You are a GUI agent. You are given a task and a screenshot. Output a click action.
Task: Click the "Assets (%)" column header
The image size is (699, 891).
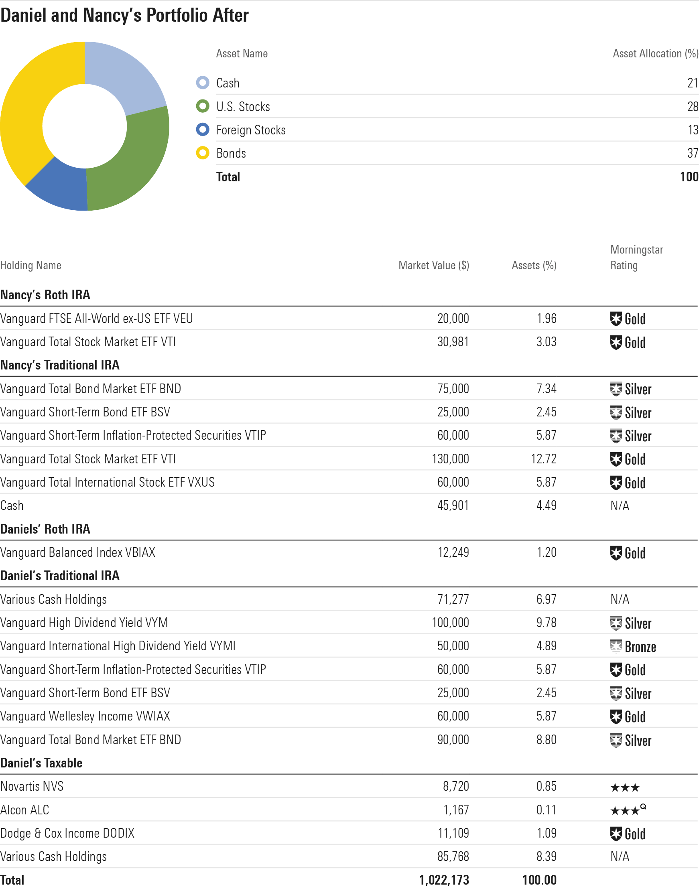pyautogui.click(x=534, y=266)
